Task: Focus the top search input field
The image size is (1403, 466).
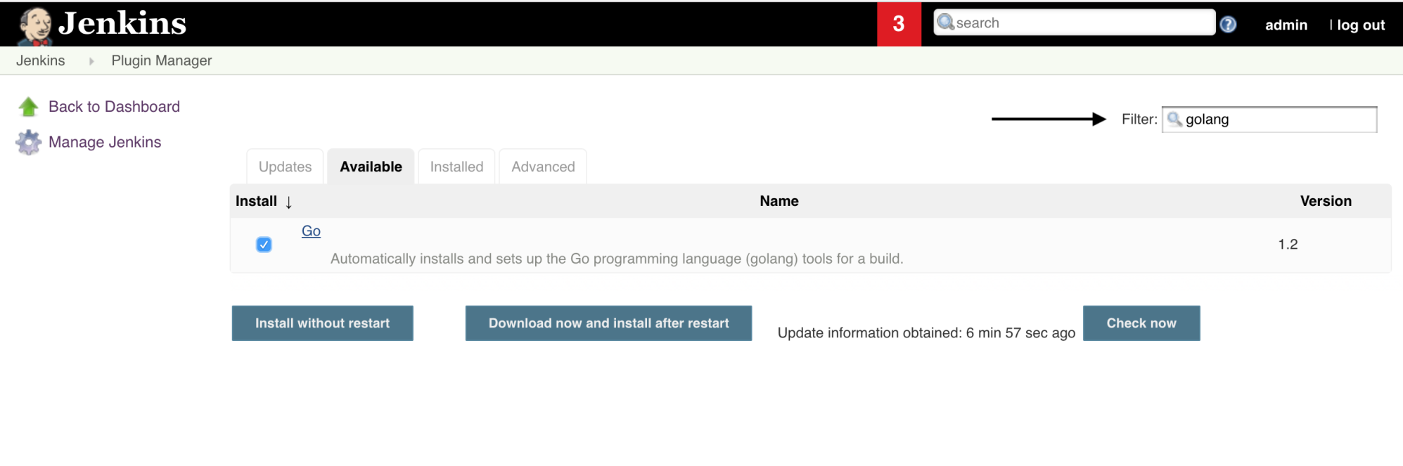Action: click(x=1075, y=22)
